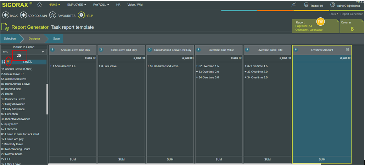
Task: Select 22 OFF data item
Action: 6,159
